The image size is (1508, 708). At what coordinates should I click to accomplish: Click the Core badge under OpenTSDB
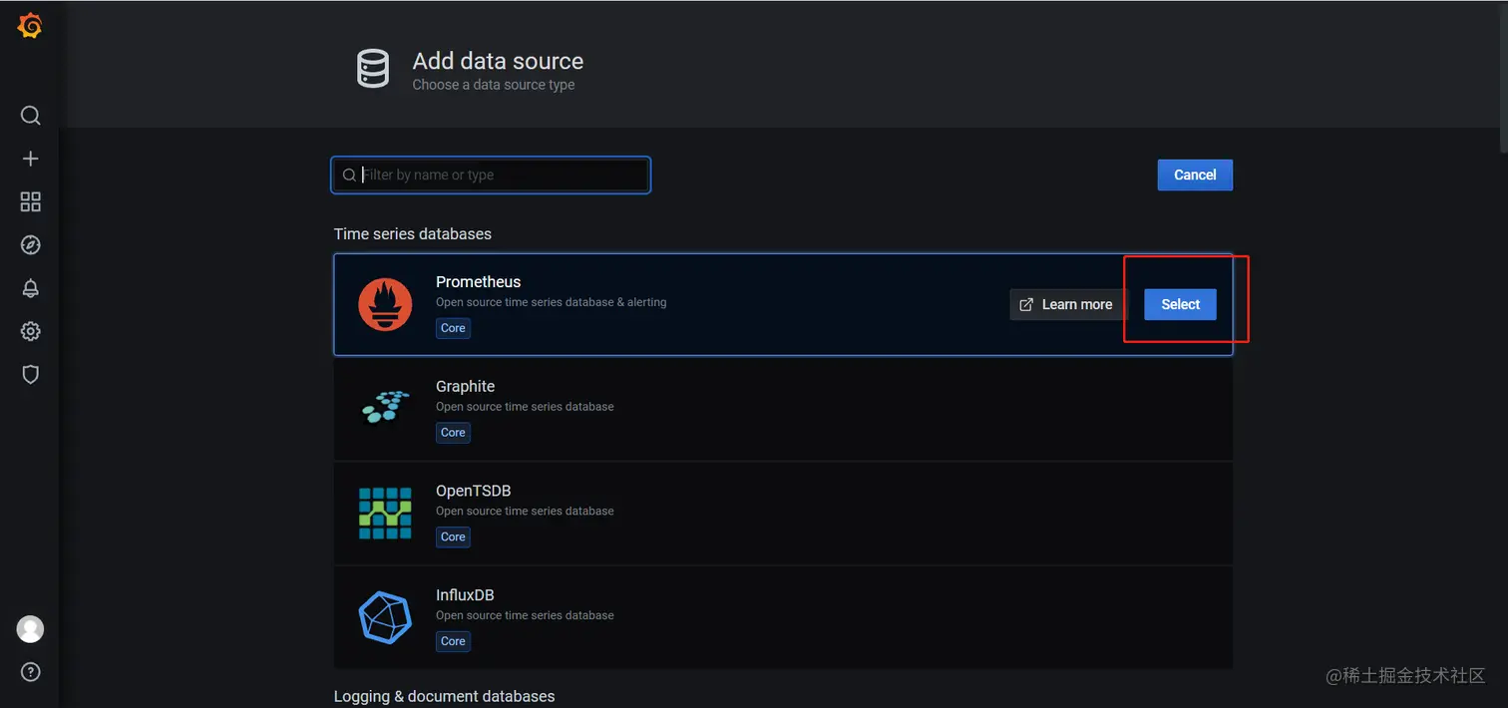click(x=453, y=536)
